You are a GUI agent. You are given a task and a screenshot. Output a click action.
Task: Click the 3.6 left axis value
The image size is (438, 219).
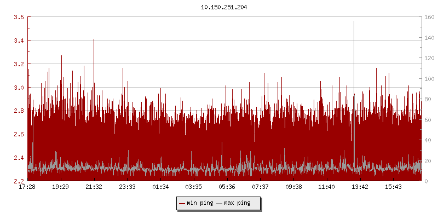click(x=18, y=18)
